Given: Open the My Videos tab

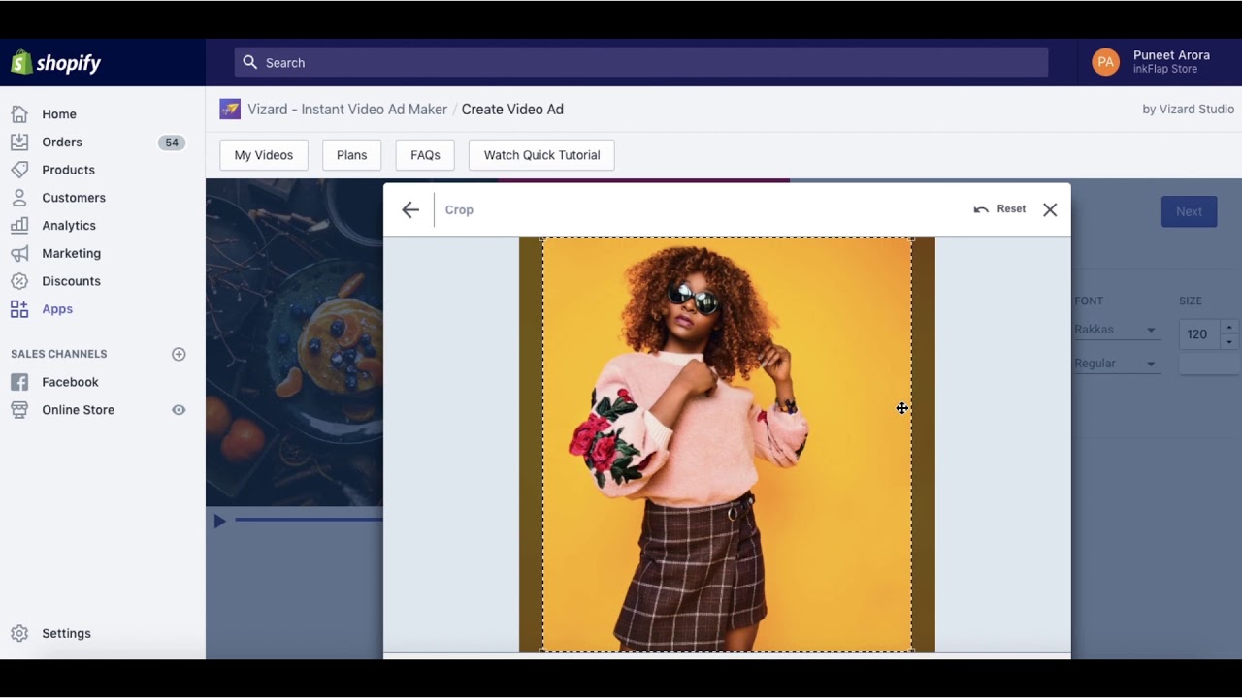Looking at the screenshot, I should pos(264,155).
